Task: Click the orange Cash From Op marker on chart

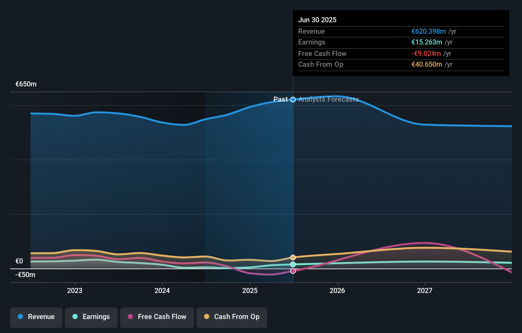Action: (x=293, y=257)
